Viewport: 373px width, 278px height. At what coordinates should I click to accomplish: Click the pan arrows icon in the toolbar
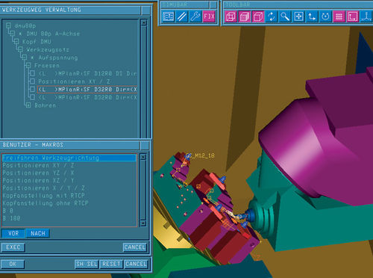298,16
